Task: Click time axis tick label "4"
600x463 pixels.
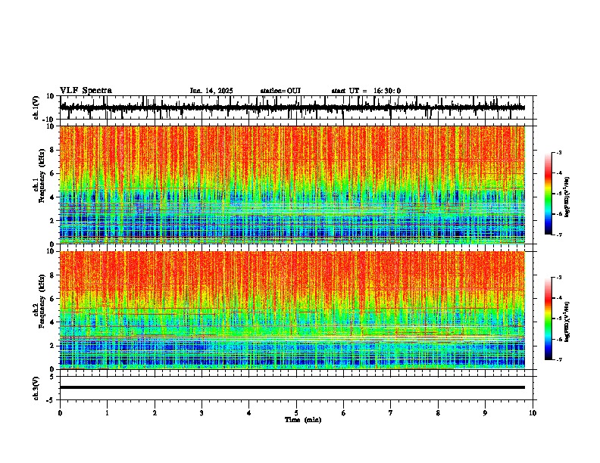Action: [249, 413]
